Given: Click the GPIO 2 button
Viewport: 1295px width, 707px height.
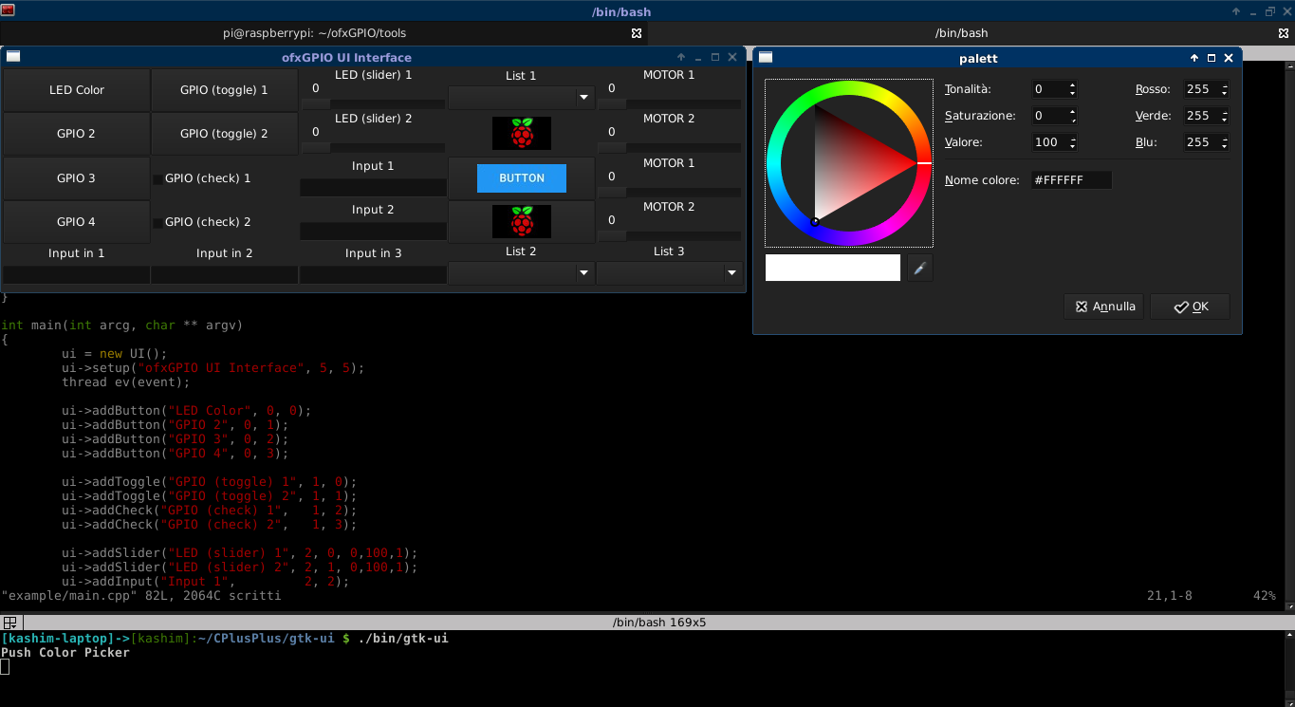Looking at the screenshot, I should tap(77, 134).
